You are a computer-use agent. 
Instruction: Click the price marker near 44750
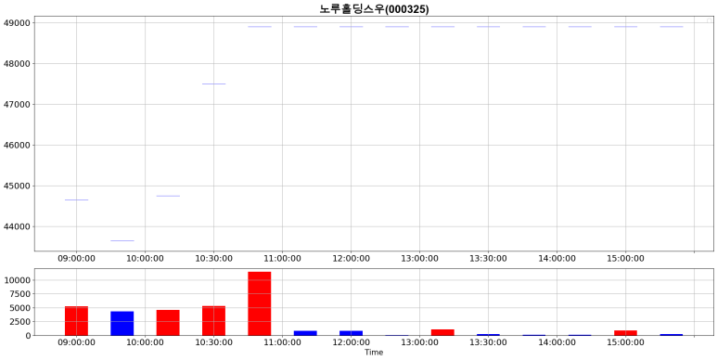click(168, 196)
